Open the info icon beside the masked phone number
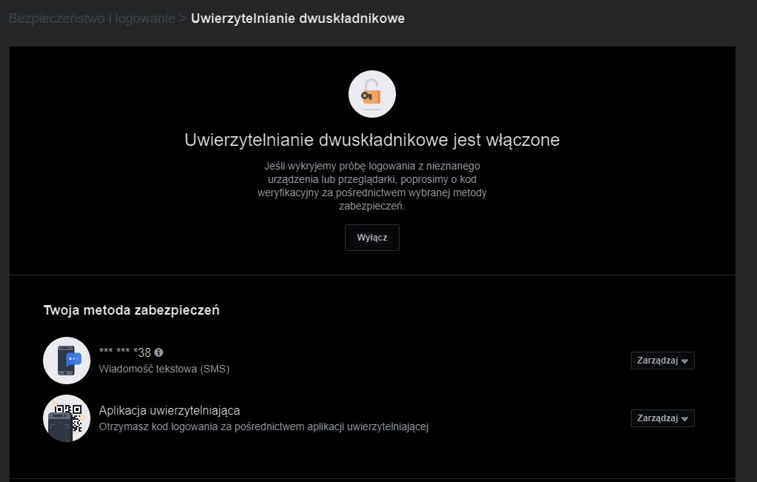Viewport: 757px width, 482px height. coord(157,352)
